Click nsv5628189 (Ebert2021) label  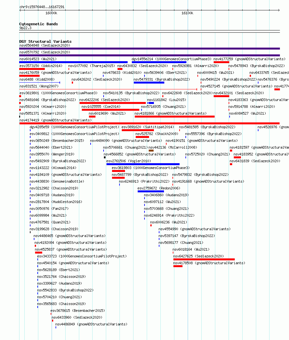58,270
